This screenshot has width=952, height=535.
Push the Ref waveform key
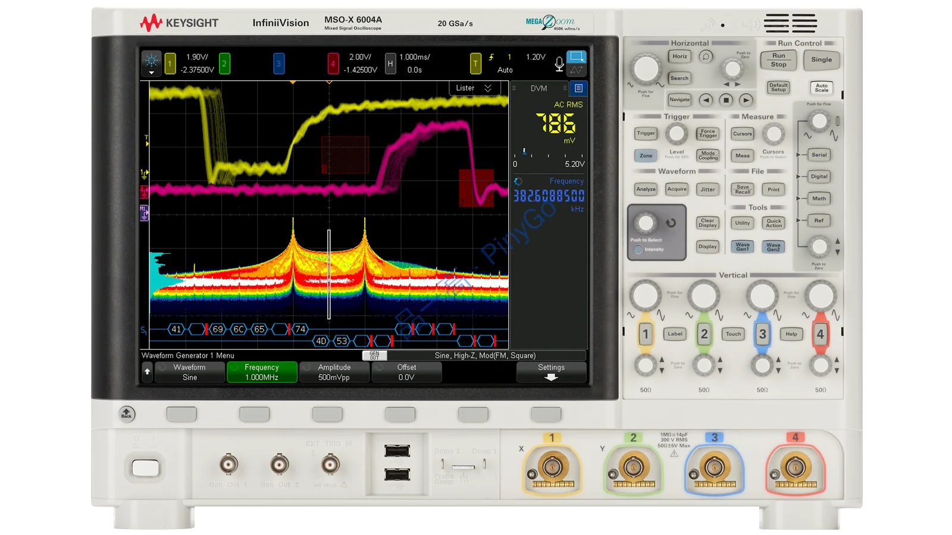click(x=819, y=221)
